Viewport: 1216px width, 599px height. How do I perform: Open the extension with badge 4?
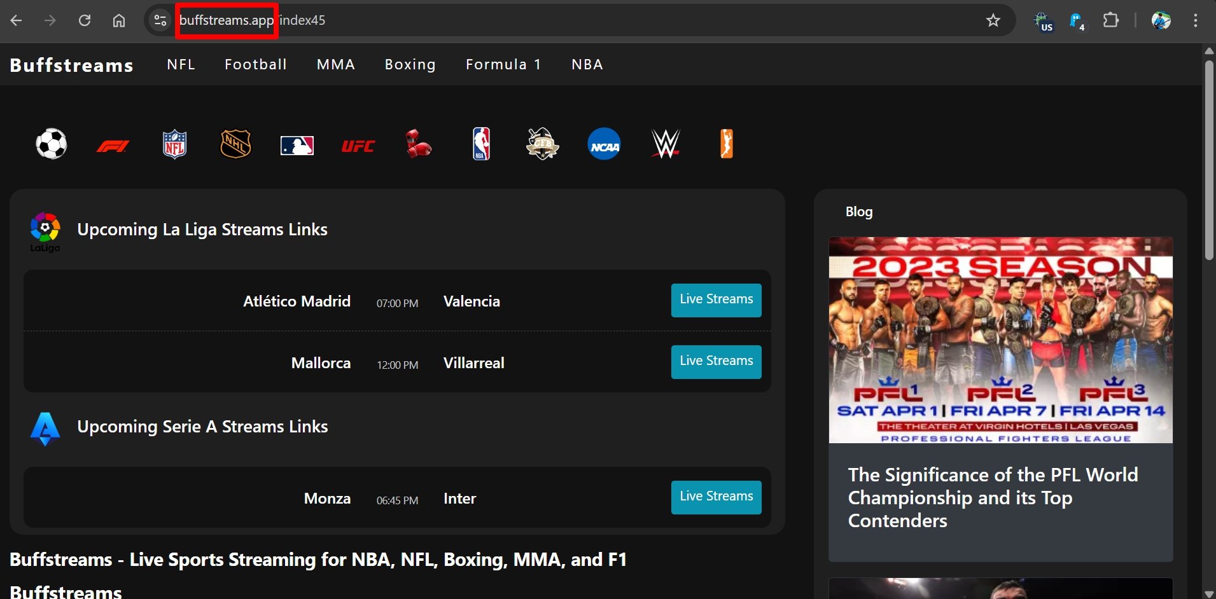point(1077,21)
